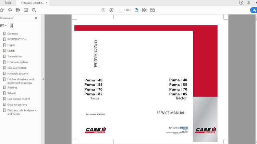Select single page view icon
This screenshot has height=144, width=257.
[x=136, y=10]
